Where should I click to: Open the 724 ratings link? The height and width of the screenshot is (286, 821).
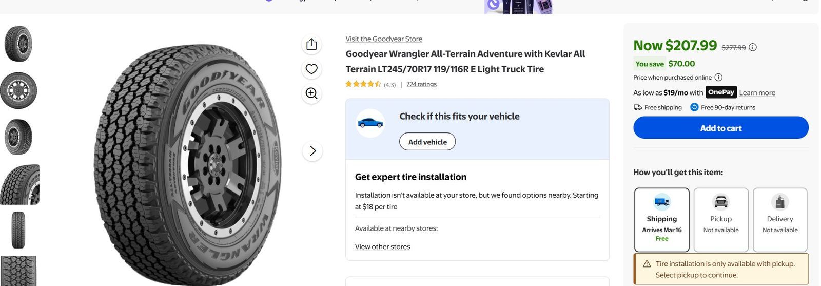[x=421, y=84]
